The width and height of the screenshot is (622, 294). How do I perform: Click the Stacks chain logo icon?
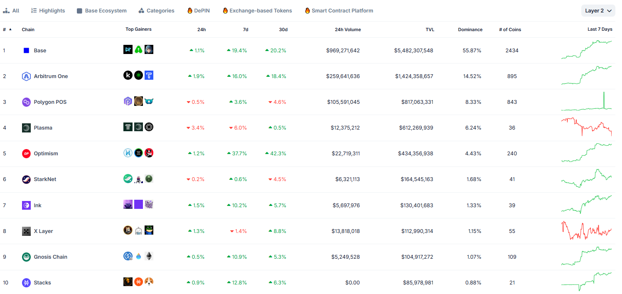(x=26, y=282)
